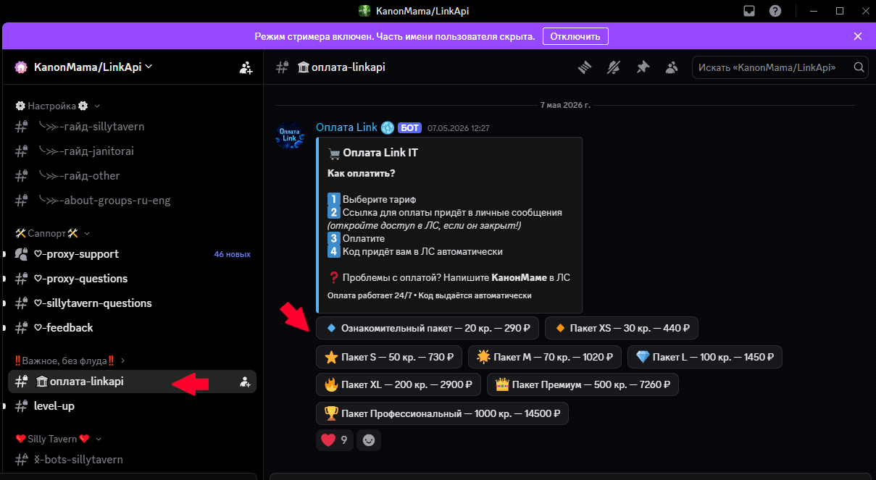Click Отключить to disable streamer mode
The width and height of the screenshot is (876, 480).
(575, 36)
